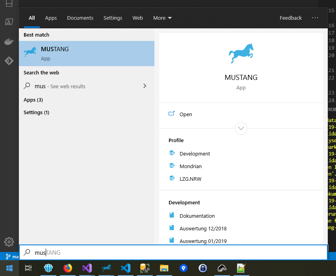Expand actions with the chevron-down circle

point(241,128)
